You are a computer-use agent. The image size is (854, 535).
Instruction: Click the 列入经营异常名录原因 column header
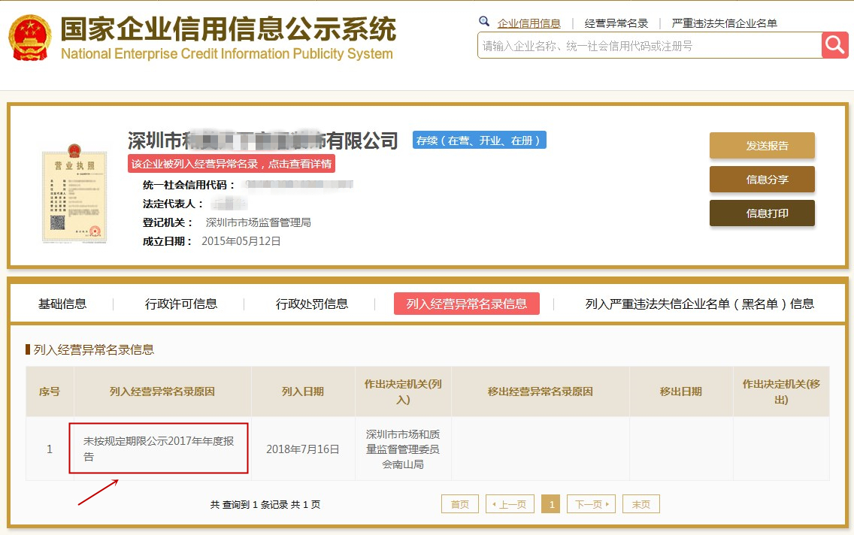click(x=162, y=391)
